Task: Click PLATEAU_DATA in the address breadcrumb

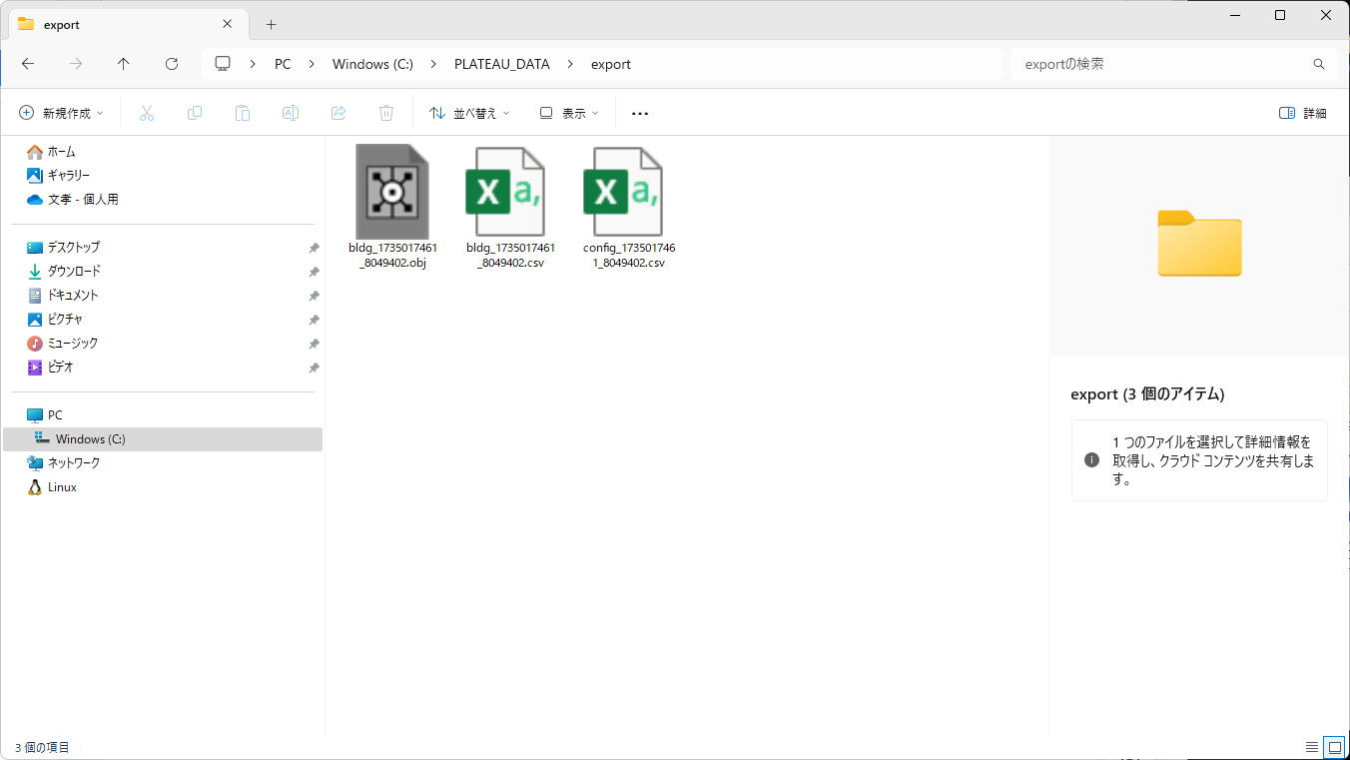Action: pos(501,64)
